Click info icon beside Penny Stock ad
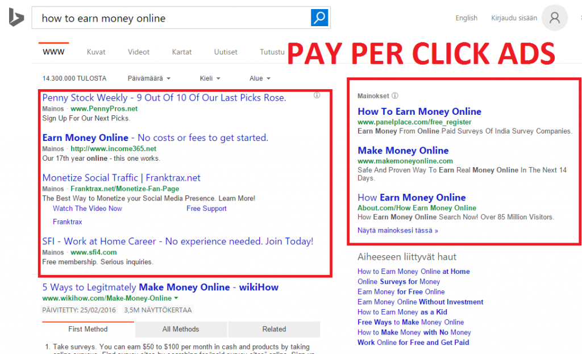This screenshot has width=582, height=354. pos(317,95)
